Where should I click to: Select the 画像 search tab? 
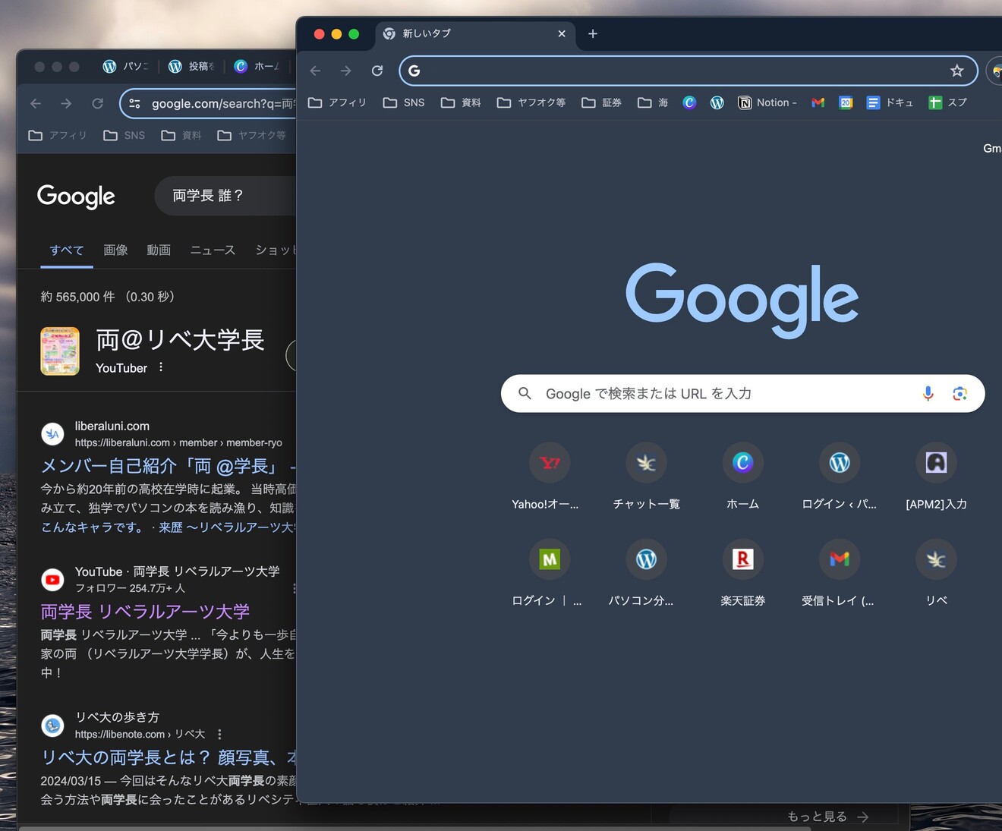(x=115, y=250)
